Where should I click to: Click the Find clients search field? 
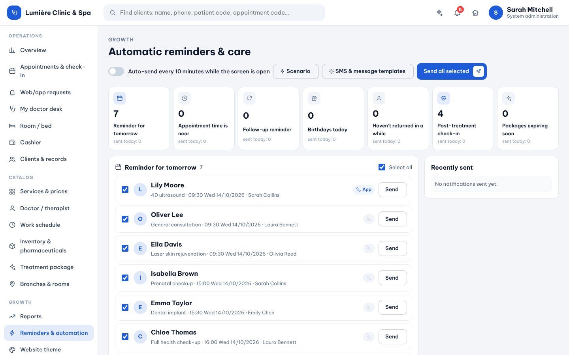pyautogui.click(x=214, y=13)
